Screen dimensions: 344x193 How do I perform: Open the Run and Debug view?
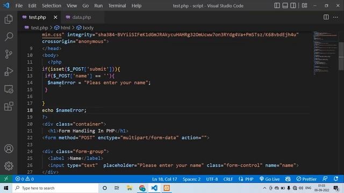coord(9,71)
